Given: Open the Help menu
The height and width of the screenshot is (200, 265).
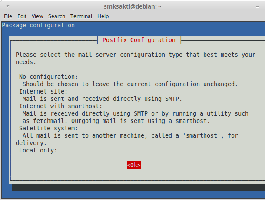Looking at the screenshot, I should 103,16.
